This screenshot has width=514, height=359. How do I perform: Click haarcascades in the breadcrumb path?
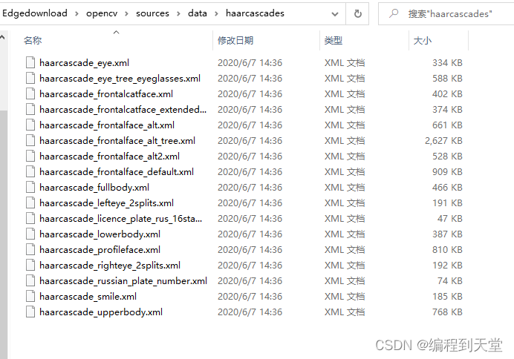[x=255, y=13]
